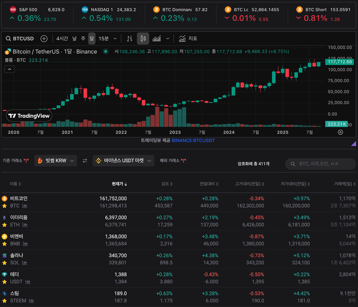Viewport: 358px width, 307px height.
Task: Click the 해외 거래소 info icon
Action: pyautogui.click(x=183, y=161)
